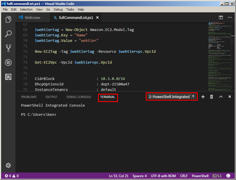
Task: Open the terminal selector dropdown
Action: coord(171,97)
